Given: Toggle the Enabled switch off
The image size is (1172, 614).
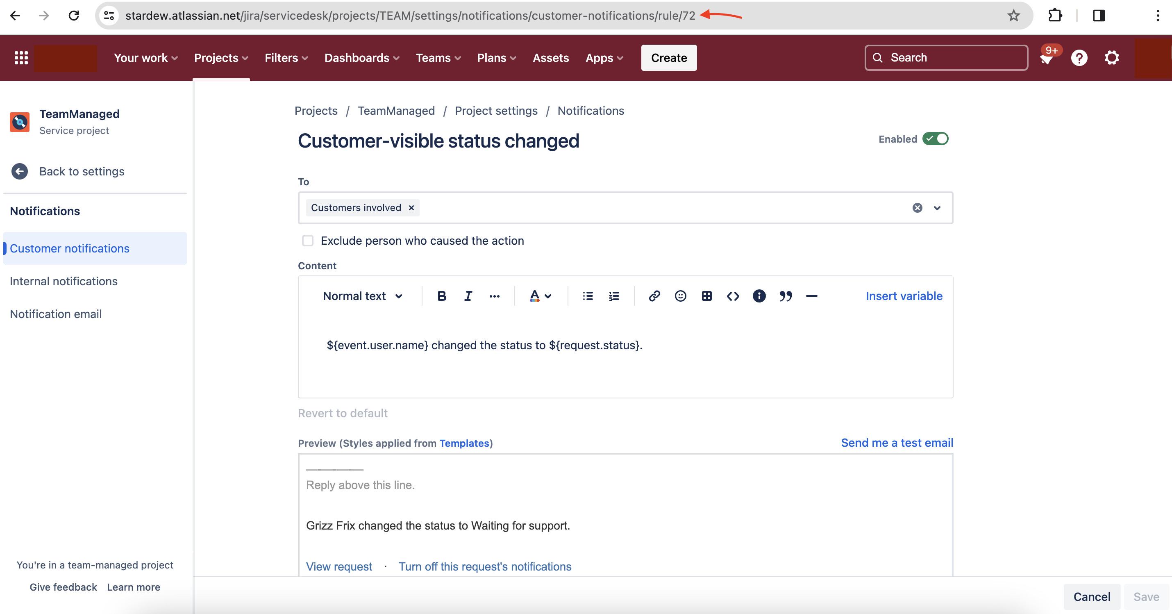Looking at the screenshot, I should click(936, 139).
